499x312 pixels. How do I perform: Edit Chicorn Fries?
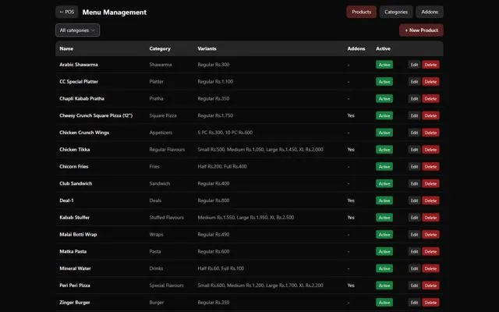point(414,166)
